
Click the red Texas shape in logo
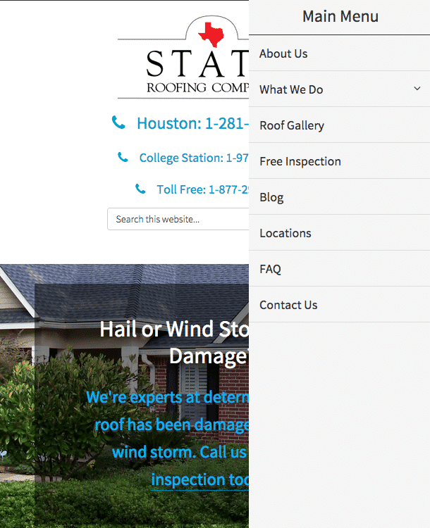(209, 34)
